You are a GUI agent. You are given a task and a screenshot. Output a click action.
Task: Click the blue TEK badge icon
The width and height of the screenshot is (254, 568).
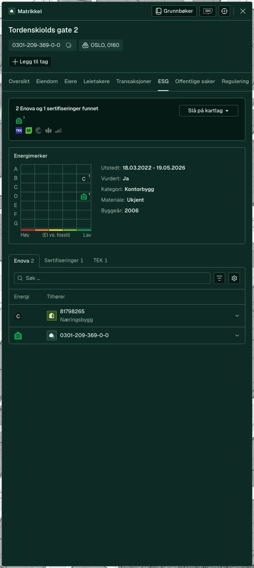(19, 130)
